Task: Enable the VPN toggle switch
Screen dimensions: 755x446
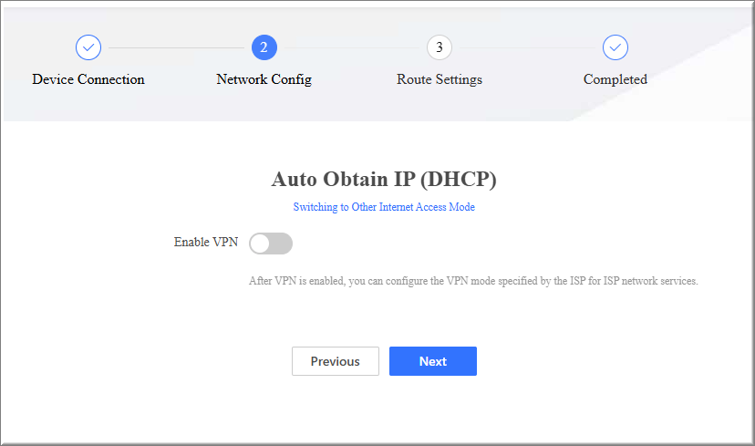Action: tap(271, 244)
